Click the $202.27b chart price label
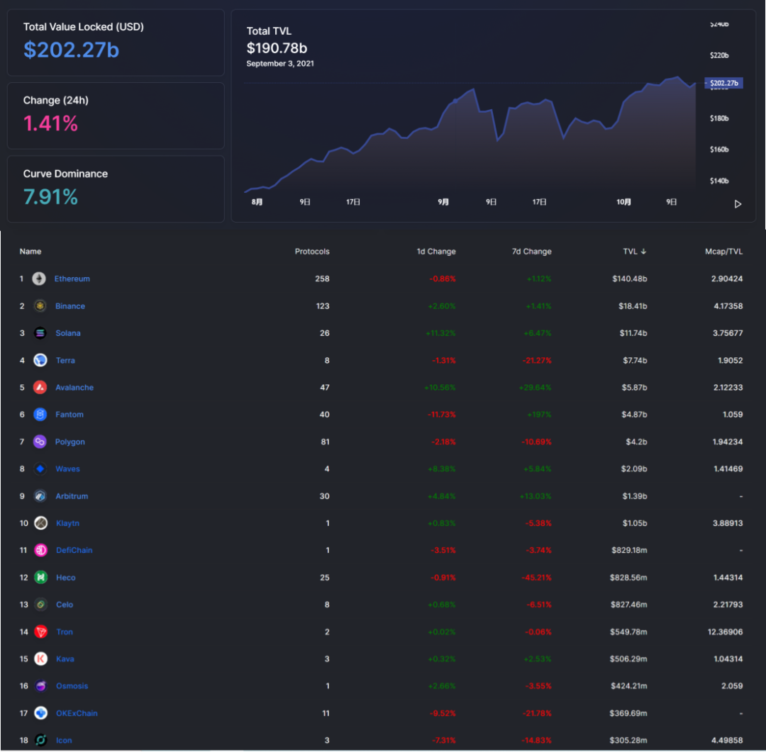Screen dimensions: 766x752 click(723, 83)
